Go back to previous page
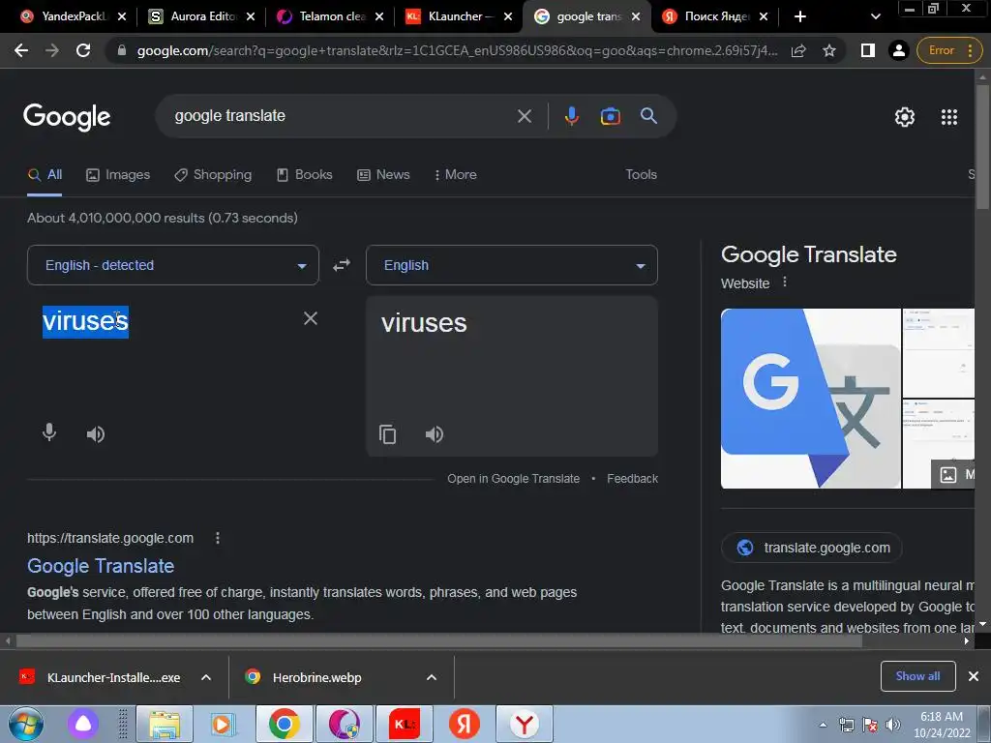Viewport: 991px width, 743px height. pyautogui.click(x=21, y=50)
